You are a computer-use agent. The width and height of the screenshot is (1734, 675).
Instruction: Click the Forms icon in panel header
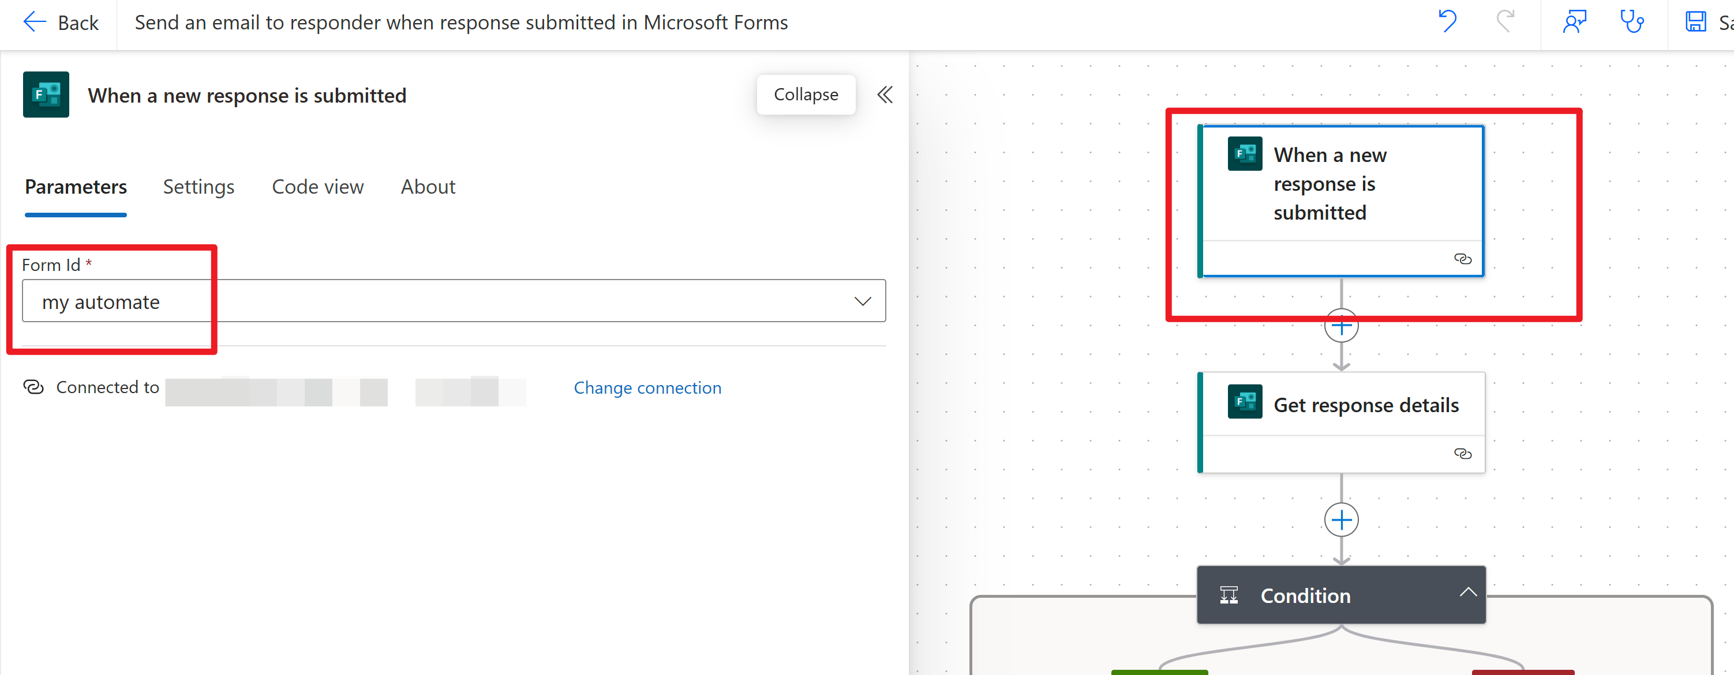click(x=46, y=95)
